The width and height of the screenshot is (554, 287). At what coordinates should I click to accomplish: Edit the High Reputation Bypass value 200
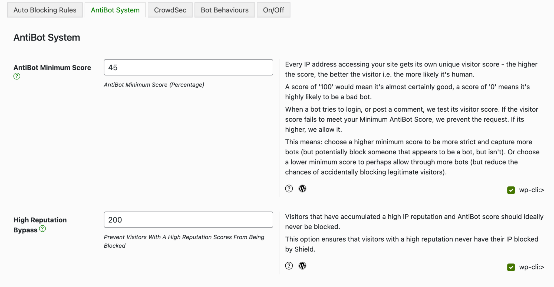click(188, 220)
